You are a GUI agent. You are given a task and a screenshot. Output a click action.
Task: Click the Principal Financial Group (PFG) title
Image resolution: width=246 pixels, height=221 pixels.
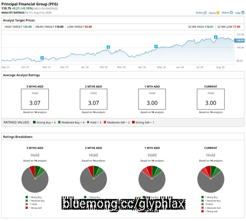(x=30, y=4)
